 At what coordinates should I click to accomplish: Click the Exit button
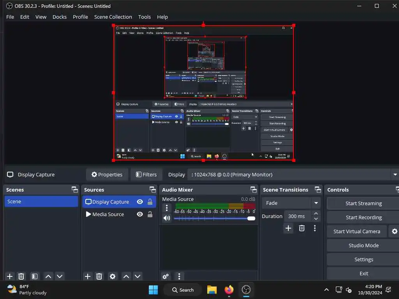[364, 273]
